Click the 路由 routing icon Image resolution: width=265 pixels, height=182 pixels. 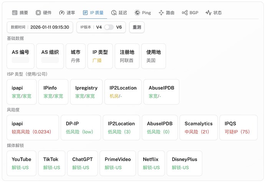point(161,13)
